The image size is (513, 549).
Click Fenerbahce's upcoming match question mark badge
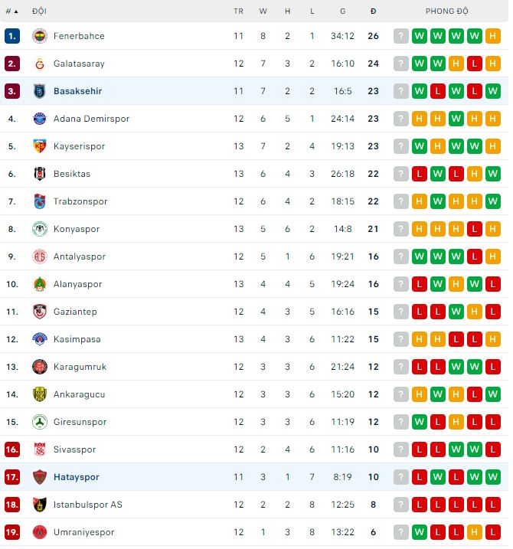tap(401, 36)
